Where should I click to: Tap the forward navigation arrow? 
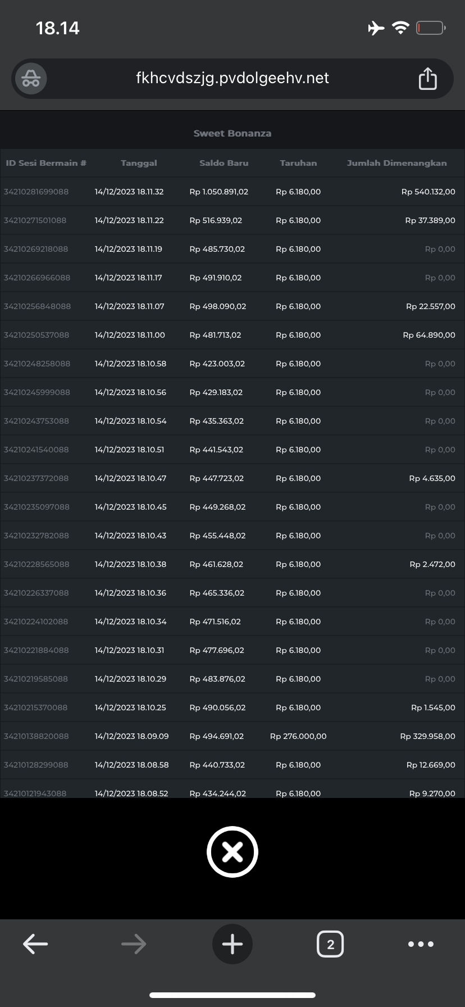(x=134, y=944)
